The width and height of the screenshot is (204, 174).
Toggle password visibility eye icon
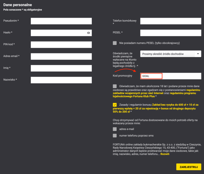coord(88,33)
